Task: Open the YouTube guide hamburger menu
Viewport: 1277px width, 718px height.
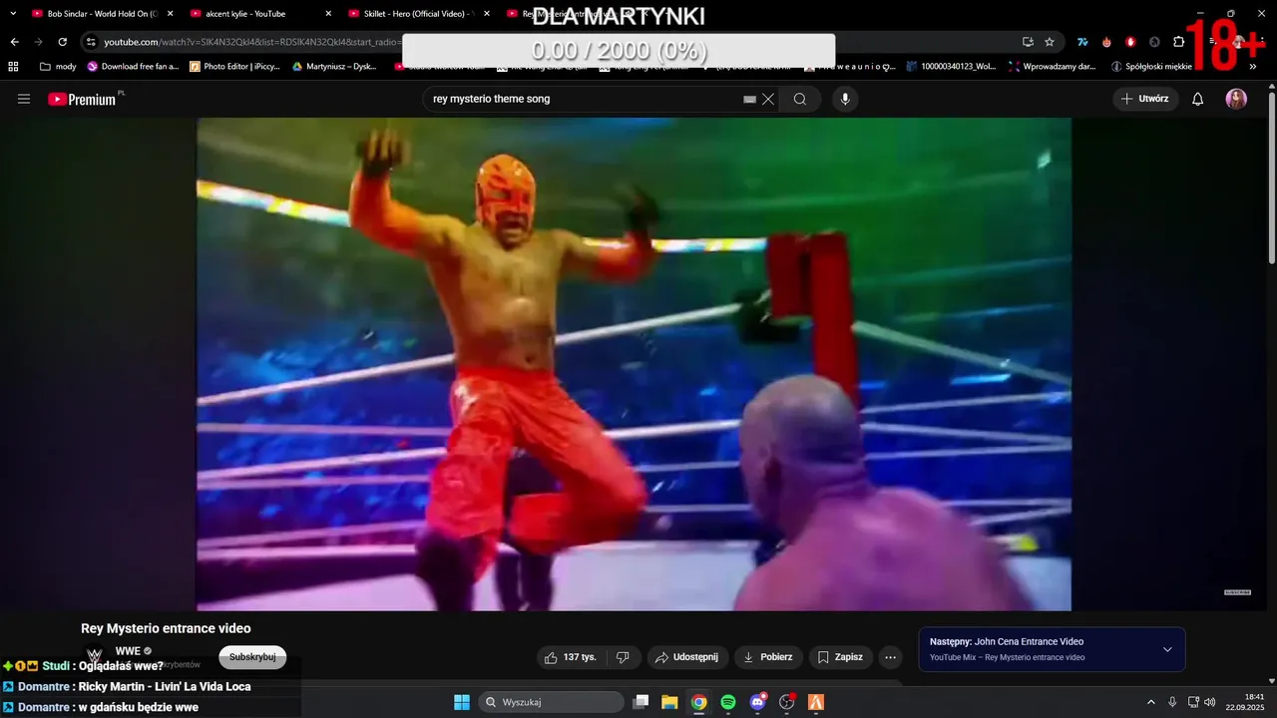Action: pyautogui.click(x=24, y=99)
